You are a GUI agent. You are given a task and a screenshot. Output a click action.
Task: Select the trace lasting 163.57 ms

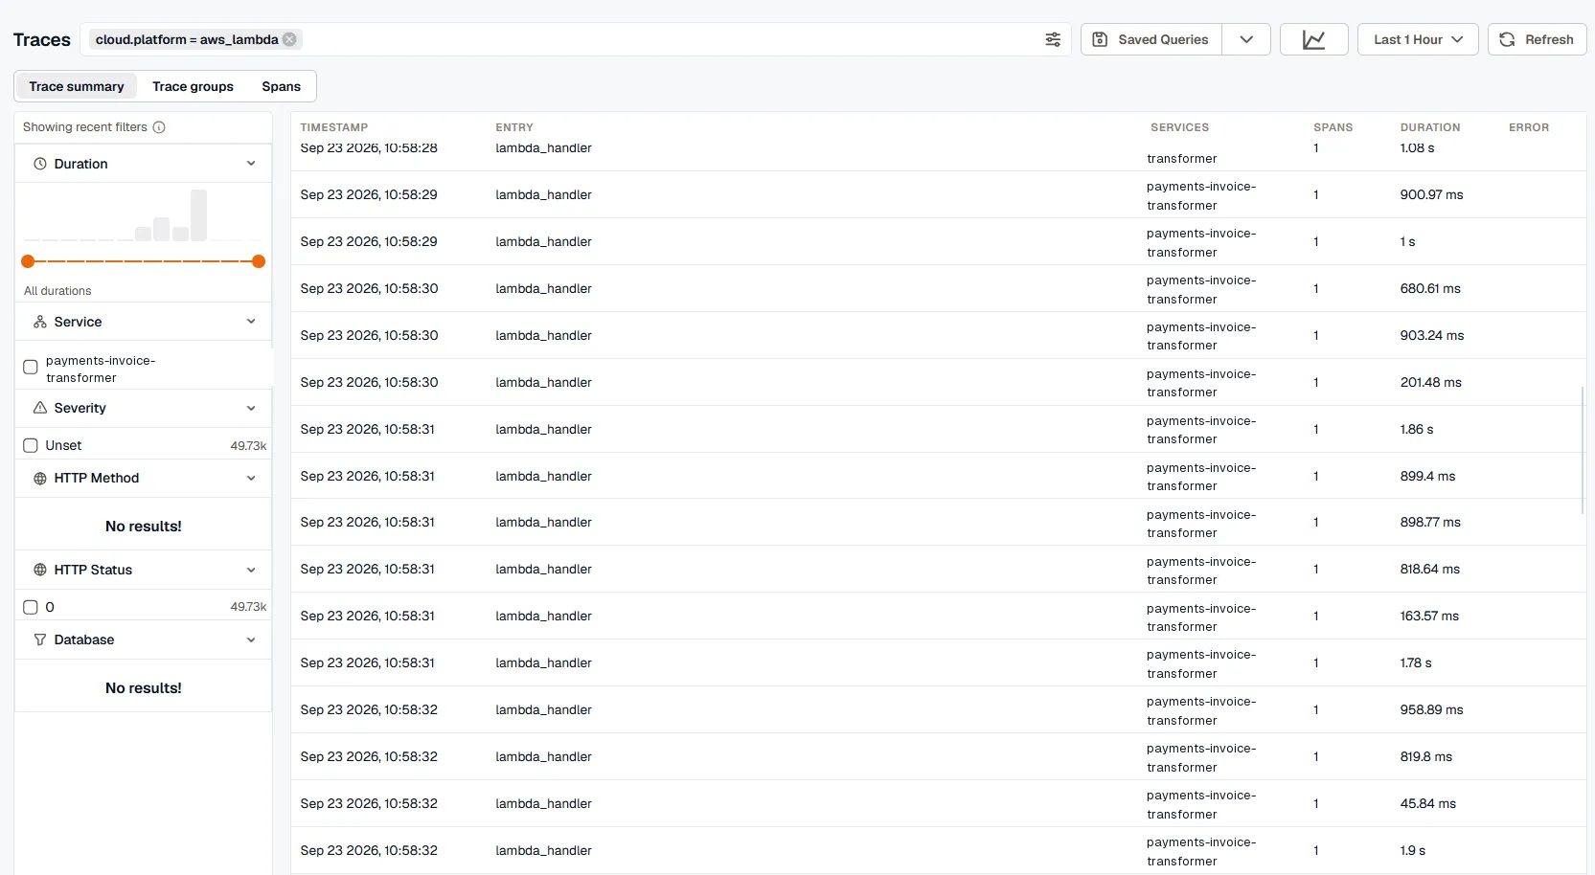939,617
